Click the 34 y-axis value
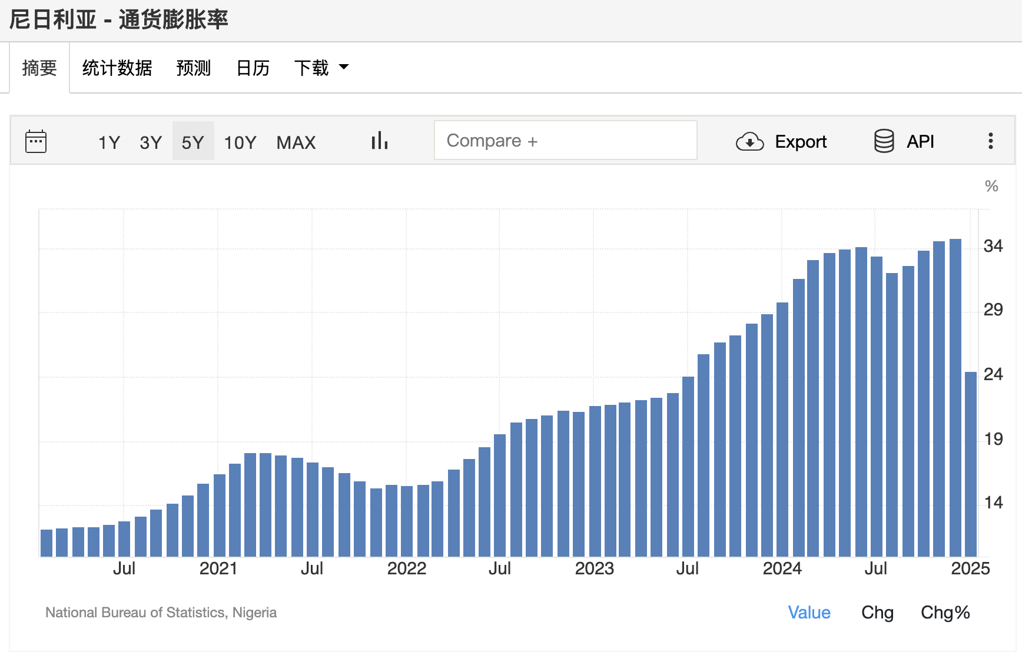The image size is (1022, 652). click(x=993, y=246)
